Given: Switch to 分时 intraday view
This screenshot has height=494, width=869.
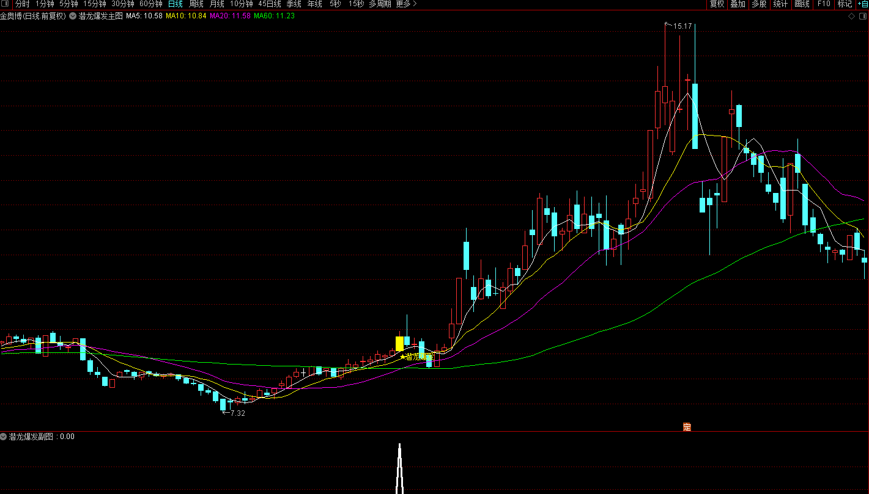Looking at the screenshot, I should point(22,4).
